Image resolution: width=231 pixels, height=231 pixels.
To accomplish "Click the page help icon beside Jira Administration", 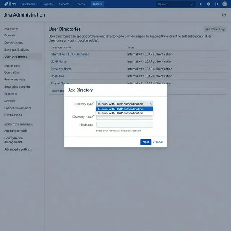I will pos(224,15).
